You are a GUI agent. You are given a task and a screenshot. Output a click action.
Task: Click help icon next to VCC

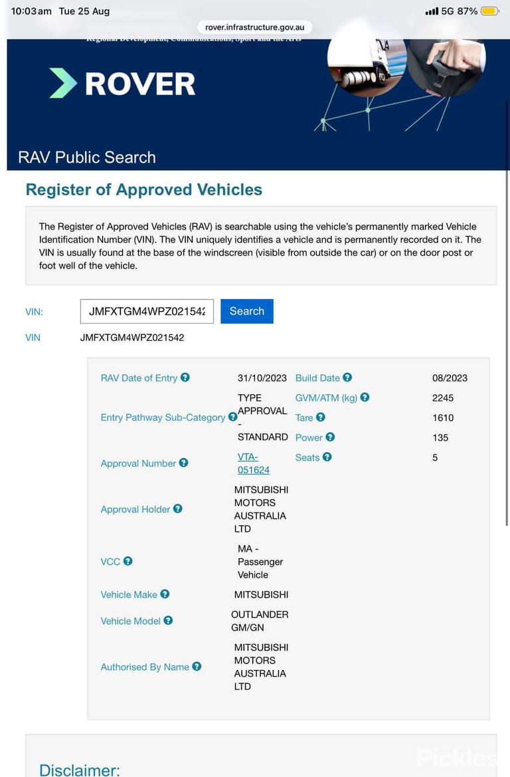[127, 560]
